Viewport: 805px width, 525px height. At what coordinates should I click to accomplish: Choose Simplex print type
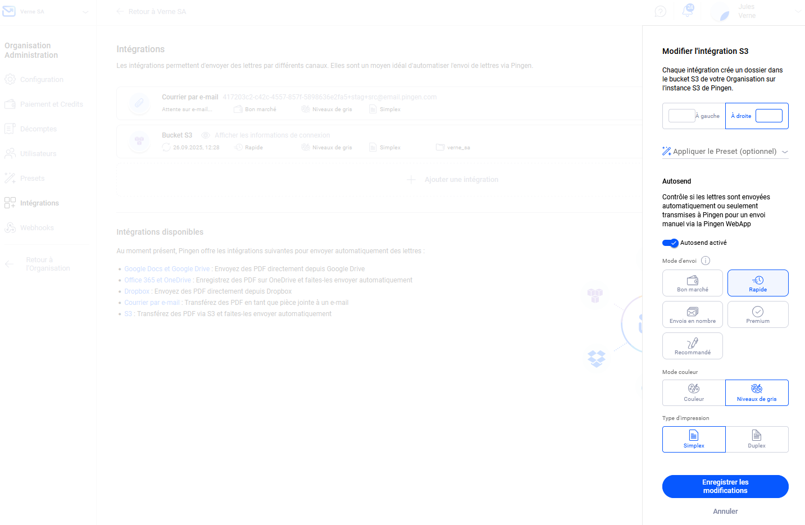pos(693,439)
